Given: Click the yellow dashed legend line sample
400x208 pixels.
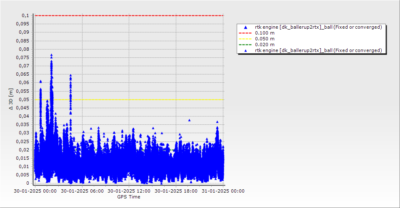Looking at the screenshot, I should point(245,39).
